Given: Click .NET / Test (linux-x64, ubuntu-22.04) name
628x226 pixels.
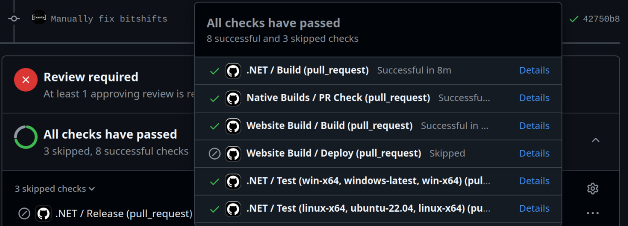Looking at the screenshot, I should coord(368,208).
